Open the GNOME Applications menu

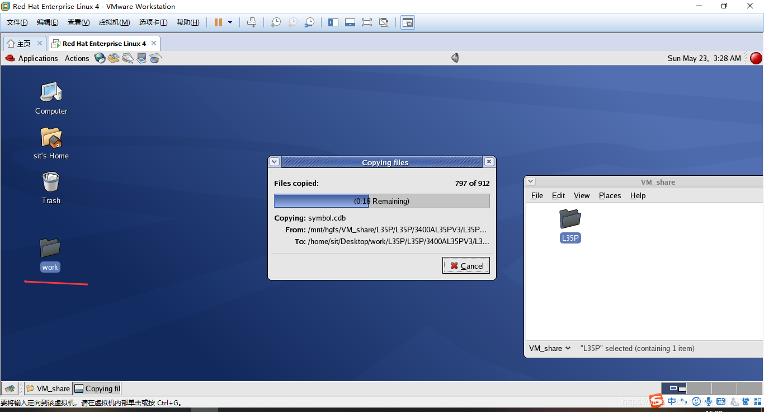pos(32,58)
